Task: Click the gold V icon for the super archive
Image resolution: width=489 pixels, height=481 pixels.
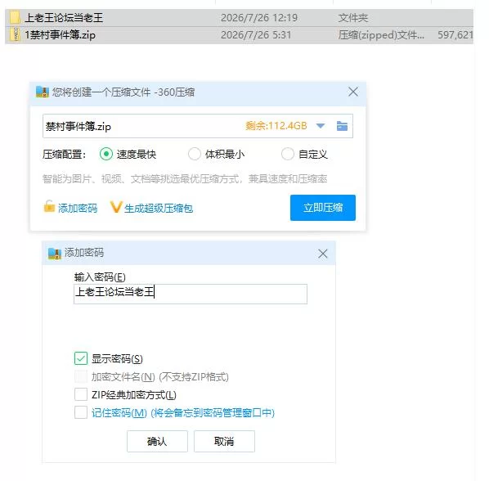Action: pos(115,208)
